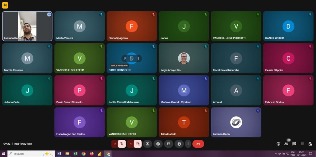Show the participants list icon

click(286, 144)
